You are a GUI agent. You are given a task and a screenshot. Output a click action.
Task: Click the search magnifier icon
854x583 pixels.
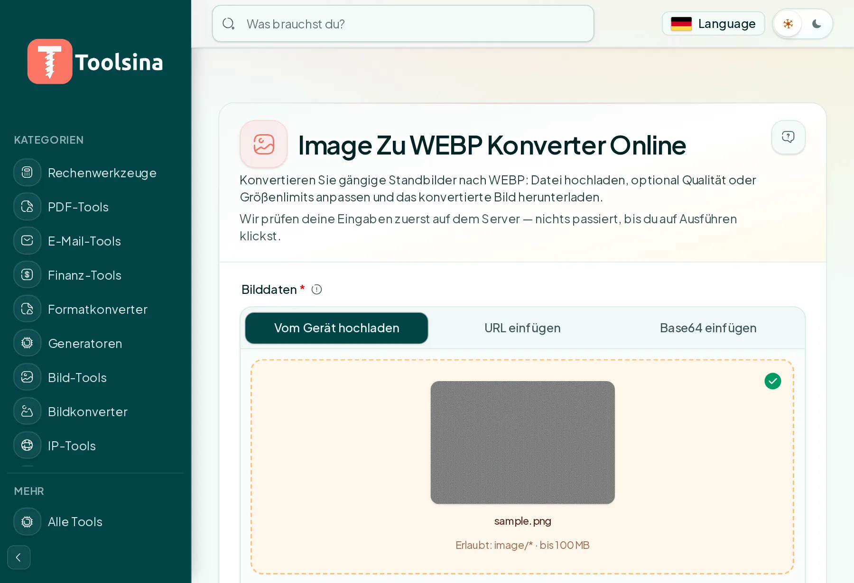pyautogui.click(x=229, y=24)
